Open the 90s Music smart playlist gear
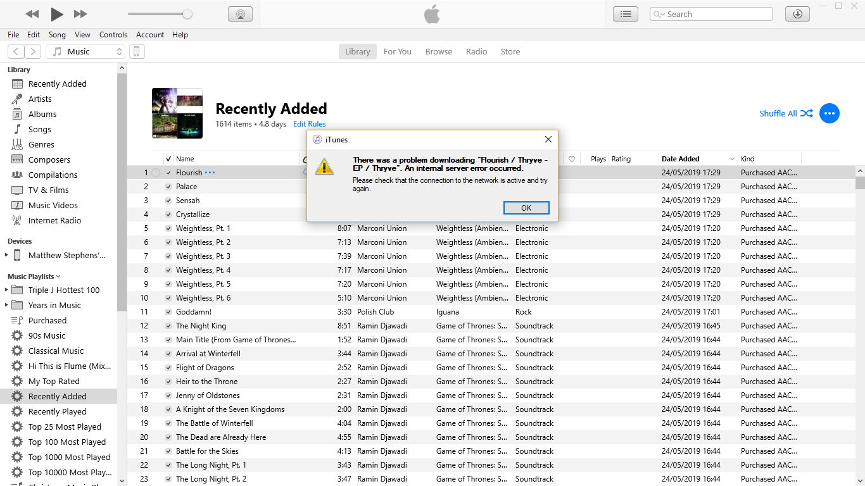The width and height of the screenshot is (865, 486). pyautogui.click(x=17, y=335)
